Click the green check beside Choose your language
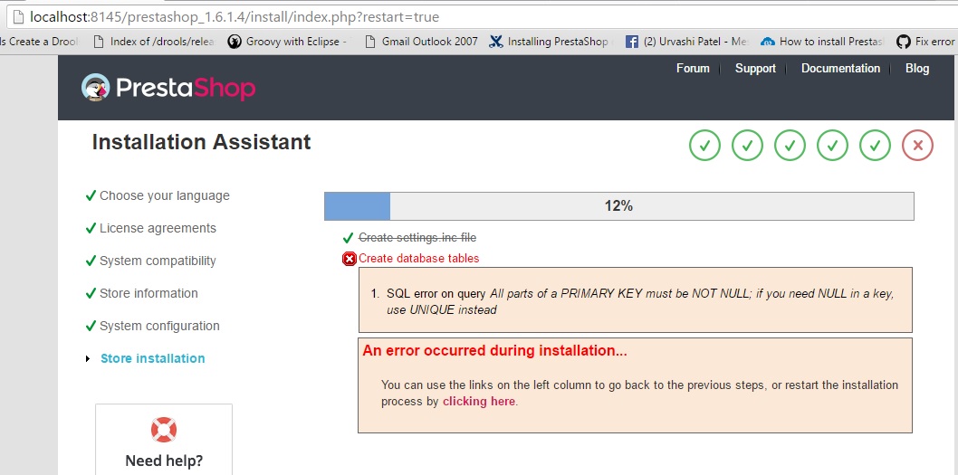958x475 pixels. 91,195
